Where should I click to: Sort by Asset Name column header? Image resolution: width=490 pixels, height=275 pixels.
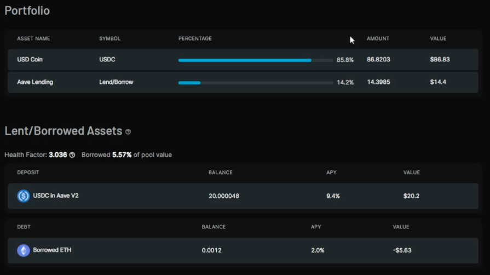[x=33, y=38]
